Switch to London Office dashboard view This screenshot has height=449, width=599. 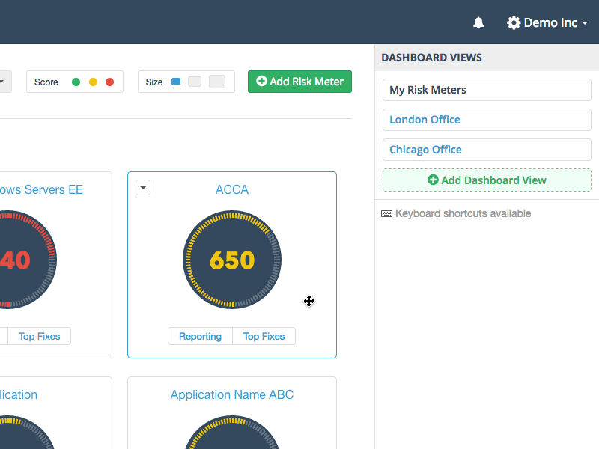click(487, 120)
